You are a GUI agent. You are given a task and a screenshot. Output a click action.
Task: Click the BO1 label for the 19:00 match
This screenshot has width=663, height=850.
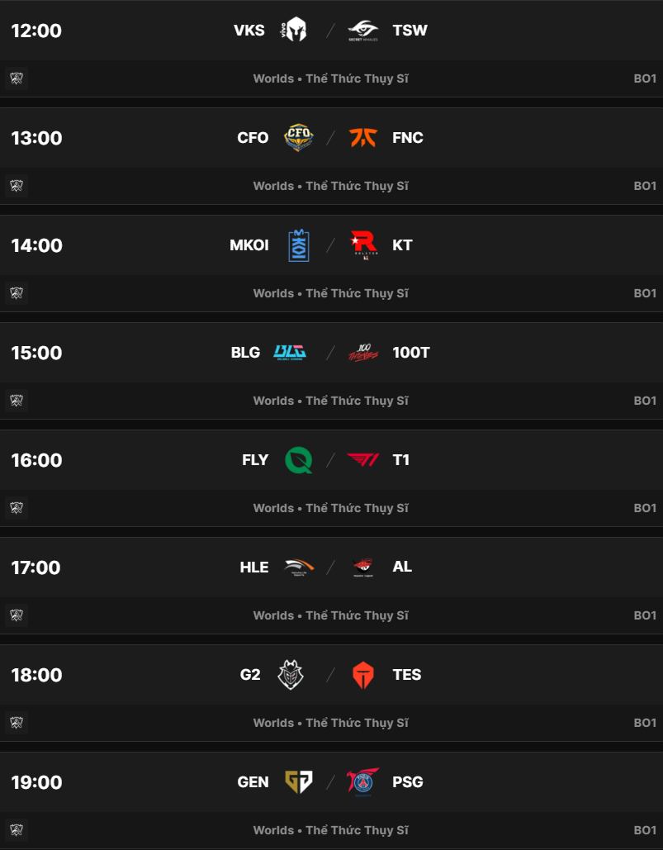point(645,830)
